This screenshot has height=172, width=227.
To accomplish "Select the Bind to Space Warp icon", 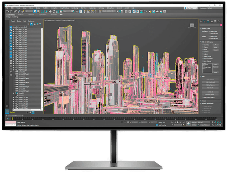I will click(x=23, y=11).
